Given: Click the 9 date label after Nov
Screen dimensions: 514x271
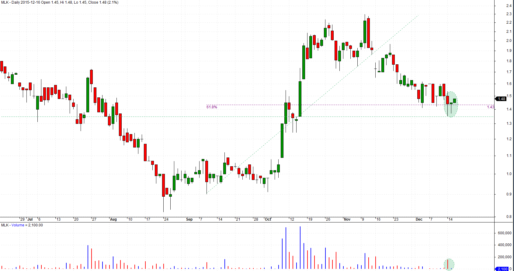Looking at the screenshot, I should click(363, 219).
